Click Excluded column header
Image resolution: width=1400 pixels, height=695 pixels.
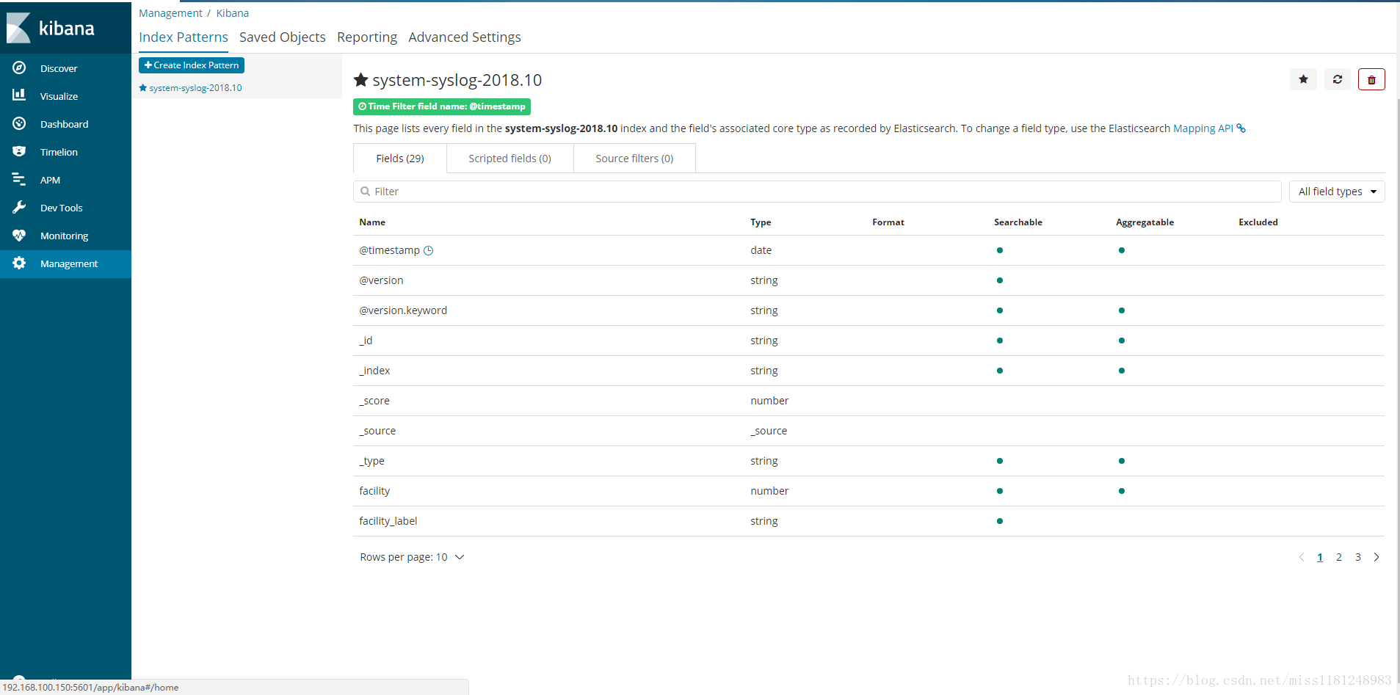pyautogui.click(x=1258, y=222)
